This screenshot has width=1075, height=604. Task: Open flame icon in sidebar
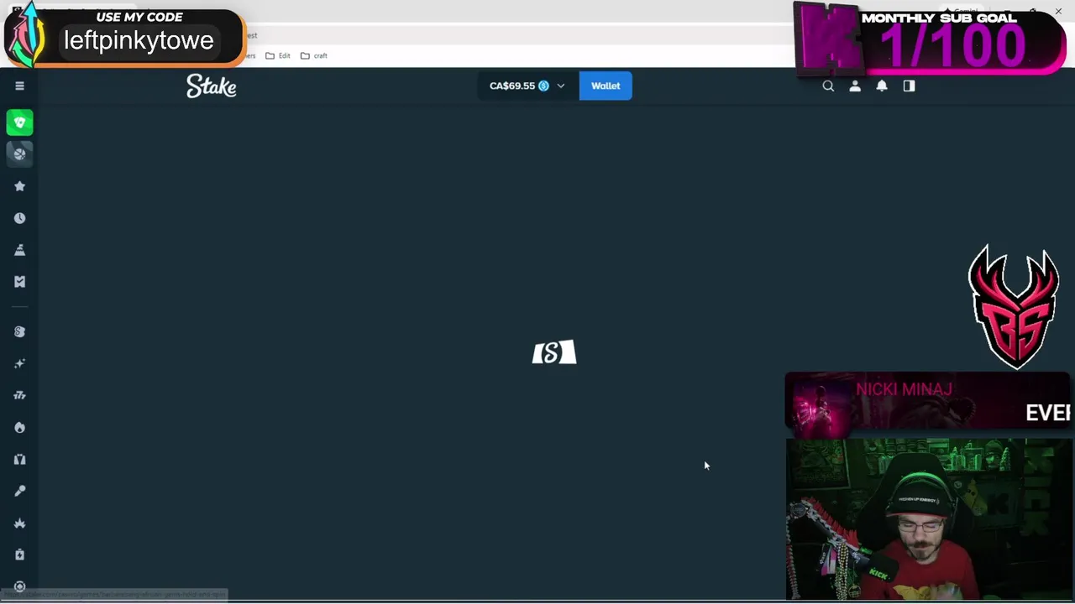pos(20,427)
